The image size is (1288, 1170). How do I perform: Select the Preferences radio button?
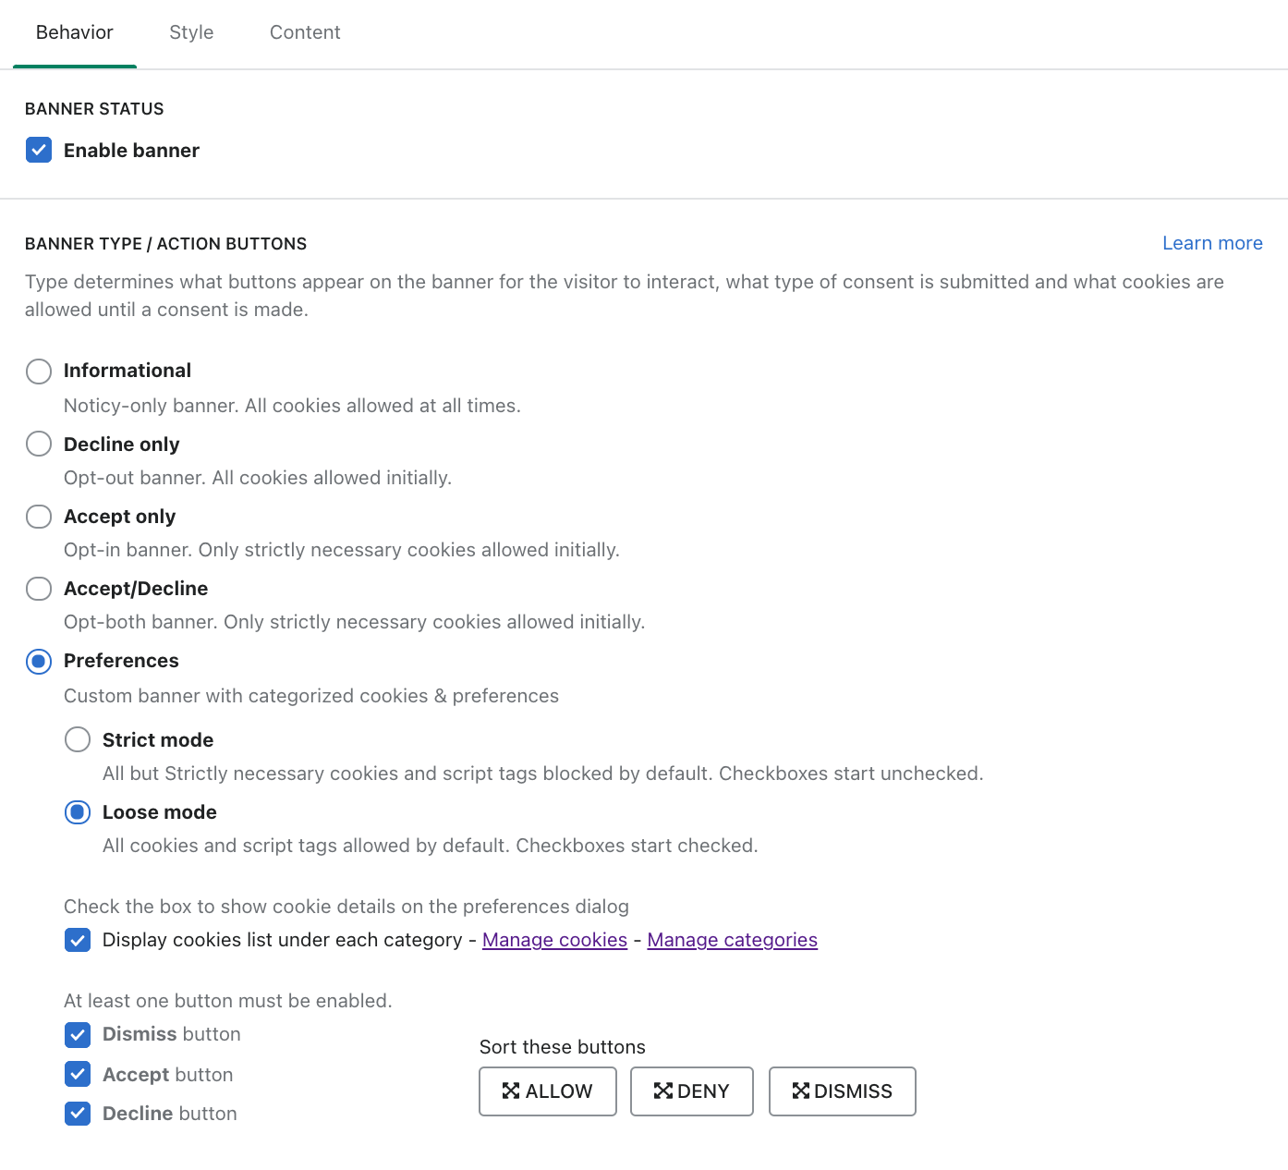(x=39, y=661)
